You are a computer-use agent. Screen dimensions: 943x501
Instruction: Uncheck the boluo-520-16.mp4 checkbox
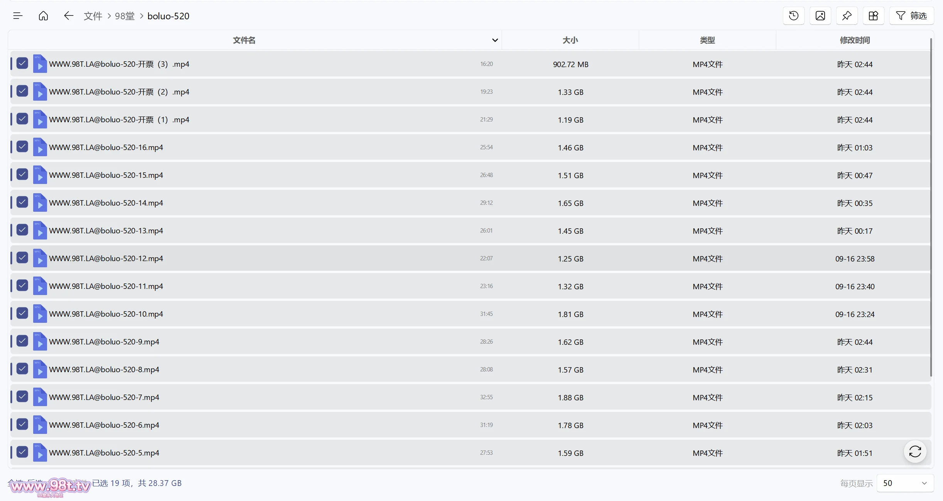(x=22, y=147)
